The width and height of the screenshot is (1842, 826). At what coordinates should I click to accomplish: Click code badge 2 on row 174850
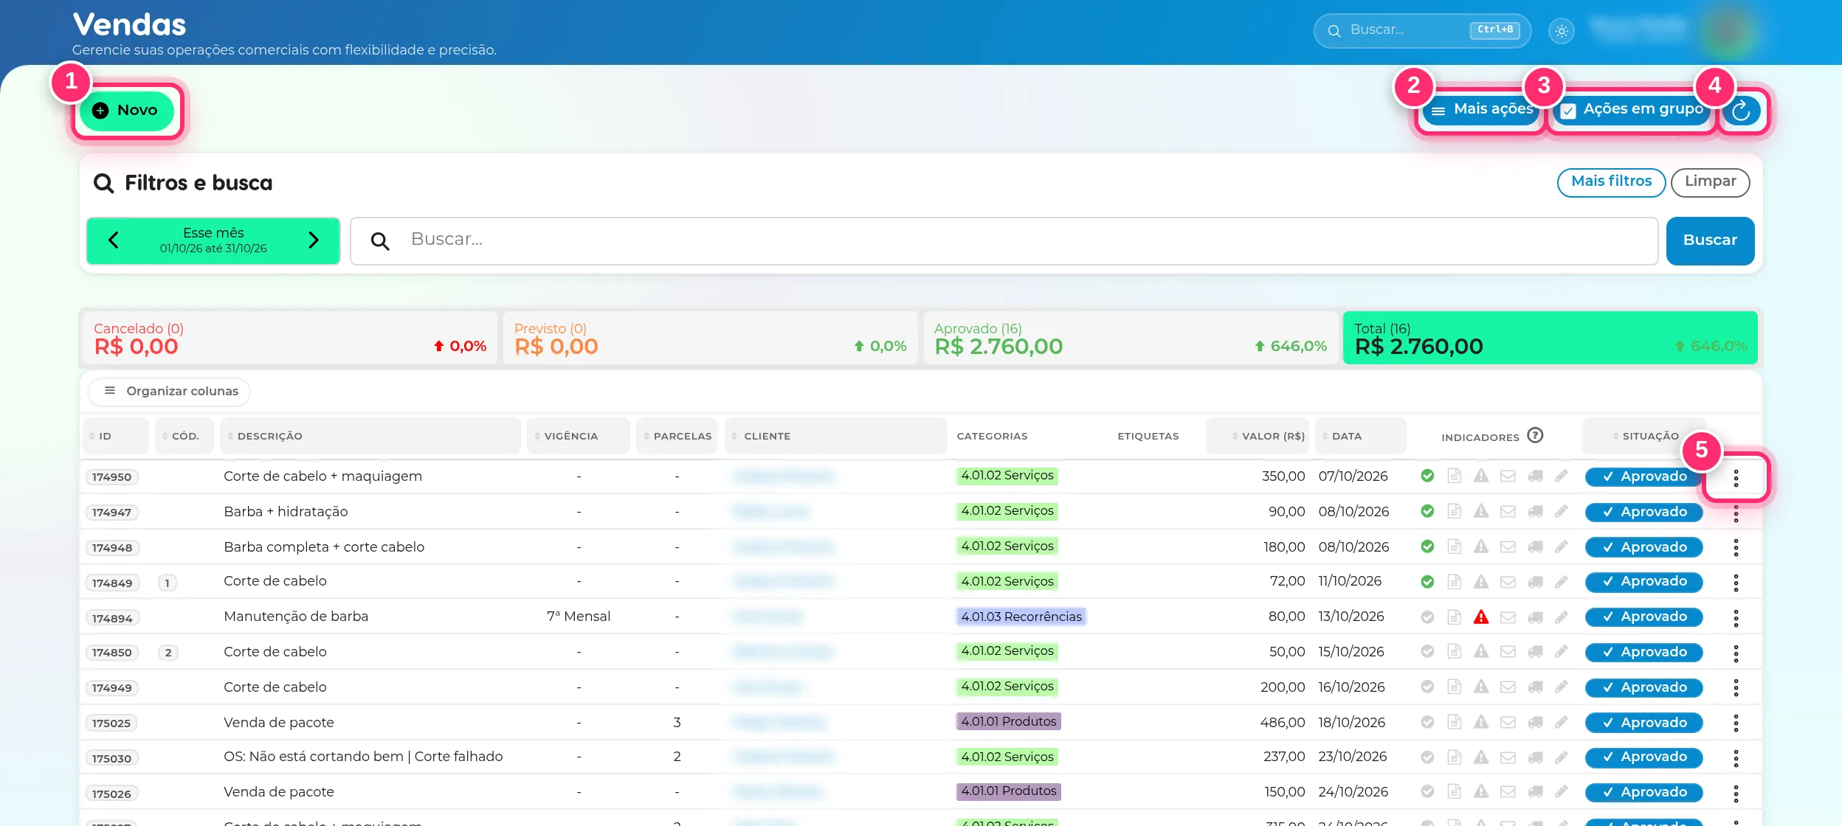point(168,652)
